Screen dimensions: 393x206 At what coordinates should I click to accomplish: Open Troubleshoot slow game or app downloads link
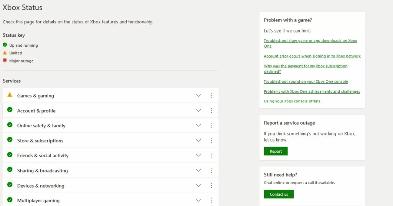[x=310, y=43]
